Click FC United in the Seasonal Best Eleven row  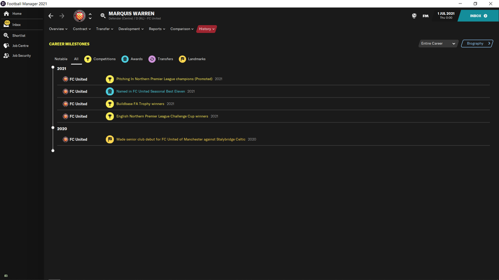78,91
